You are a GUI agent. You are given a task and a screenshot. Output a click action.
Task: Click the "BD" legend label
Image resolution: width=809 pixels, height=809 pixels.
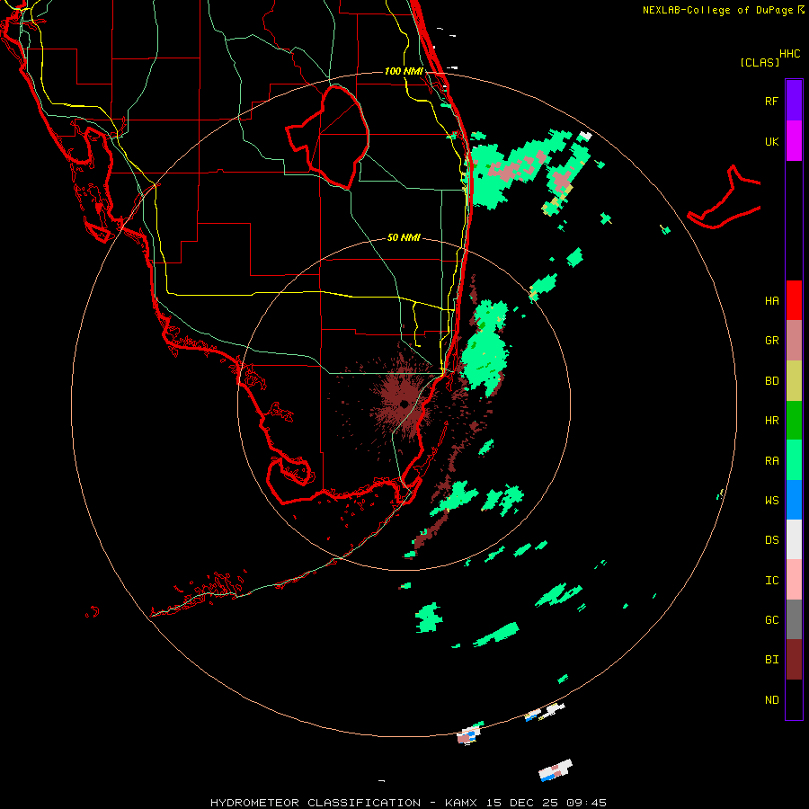pos(771,381)
